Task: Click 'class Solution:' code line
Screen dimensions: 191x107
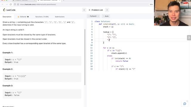Action: coord(102,21)
